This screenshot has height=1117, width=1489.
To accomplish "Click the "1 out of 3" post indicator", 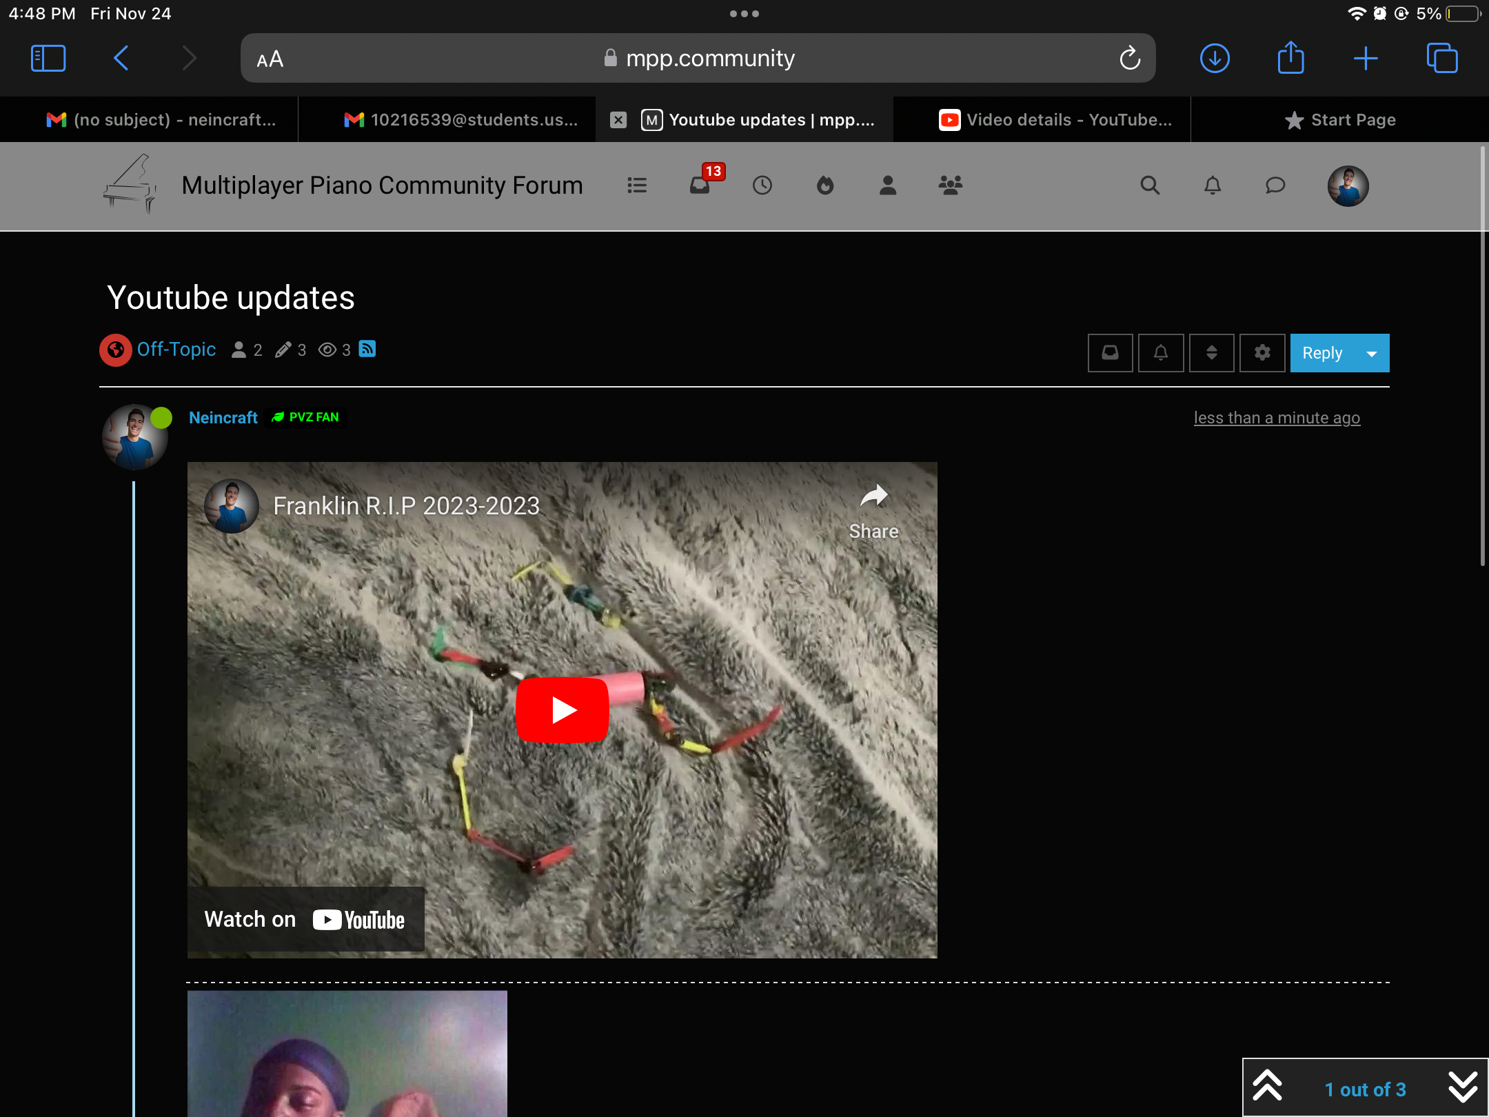I will [1365, 1089].
